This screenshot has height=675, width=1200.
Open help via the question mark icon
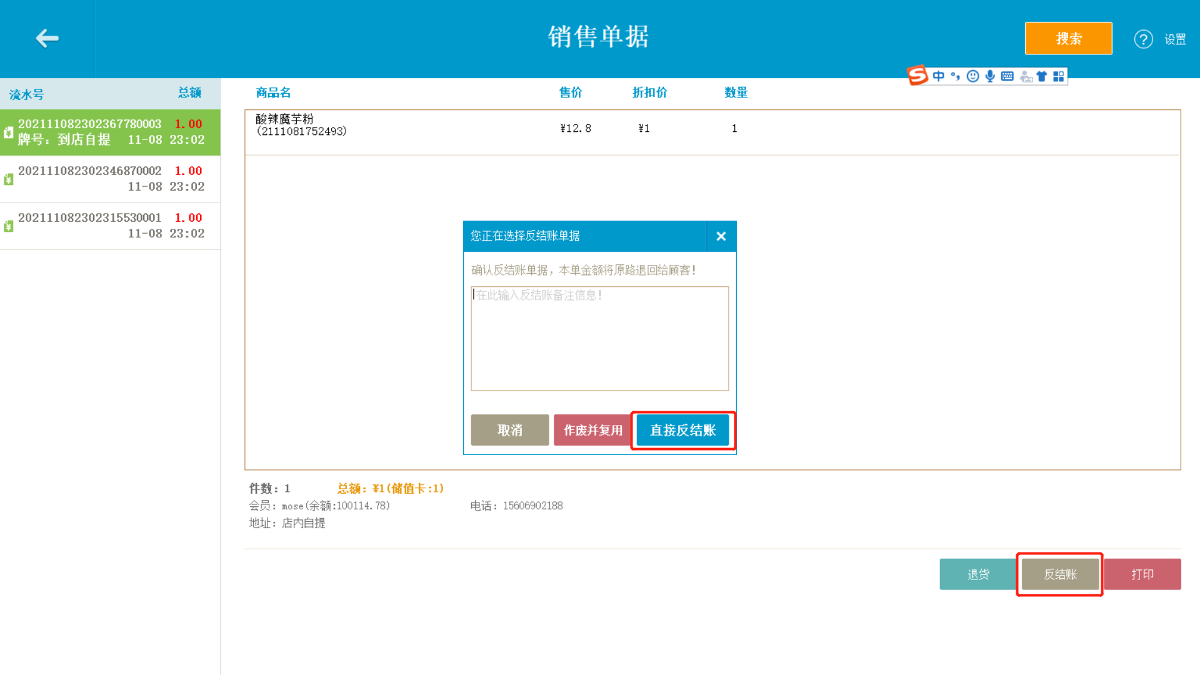(1143, 39)
